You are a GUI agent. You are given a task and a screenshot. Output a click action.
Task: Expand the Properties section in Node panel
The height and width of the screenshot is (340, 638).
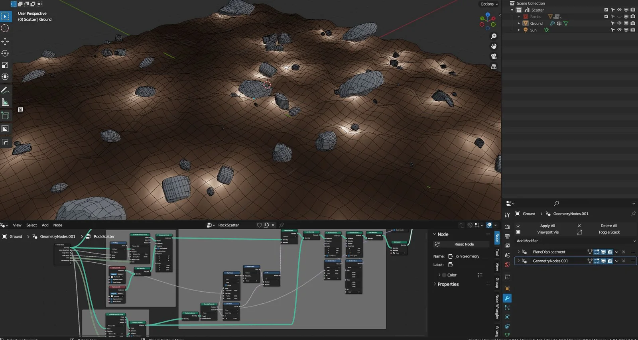(x=448, y=284)
